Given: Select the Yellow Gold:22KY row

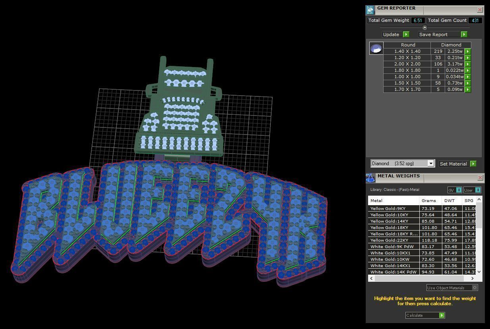Looking at the screenshot, I should tap(422, 240).
